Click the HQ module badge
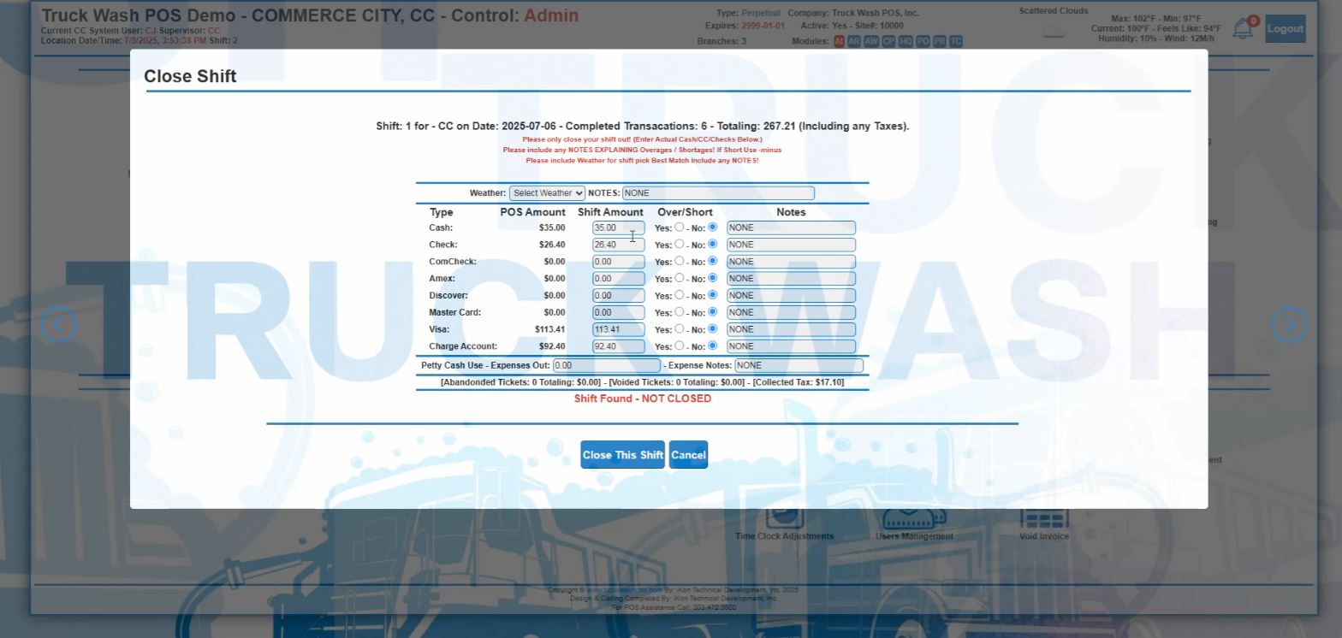This screenshot has height=638, width=1342. coord(906,41)
